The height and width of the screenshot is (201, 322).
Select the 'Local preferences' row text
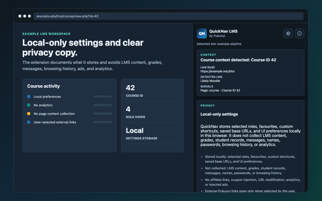(47, 97)
